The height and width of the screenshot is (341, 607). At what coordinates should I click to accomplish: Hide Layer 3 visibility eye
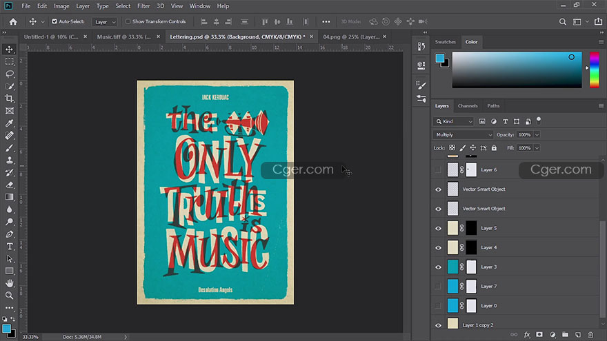tap(438, 267)
